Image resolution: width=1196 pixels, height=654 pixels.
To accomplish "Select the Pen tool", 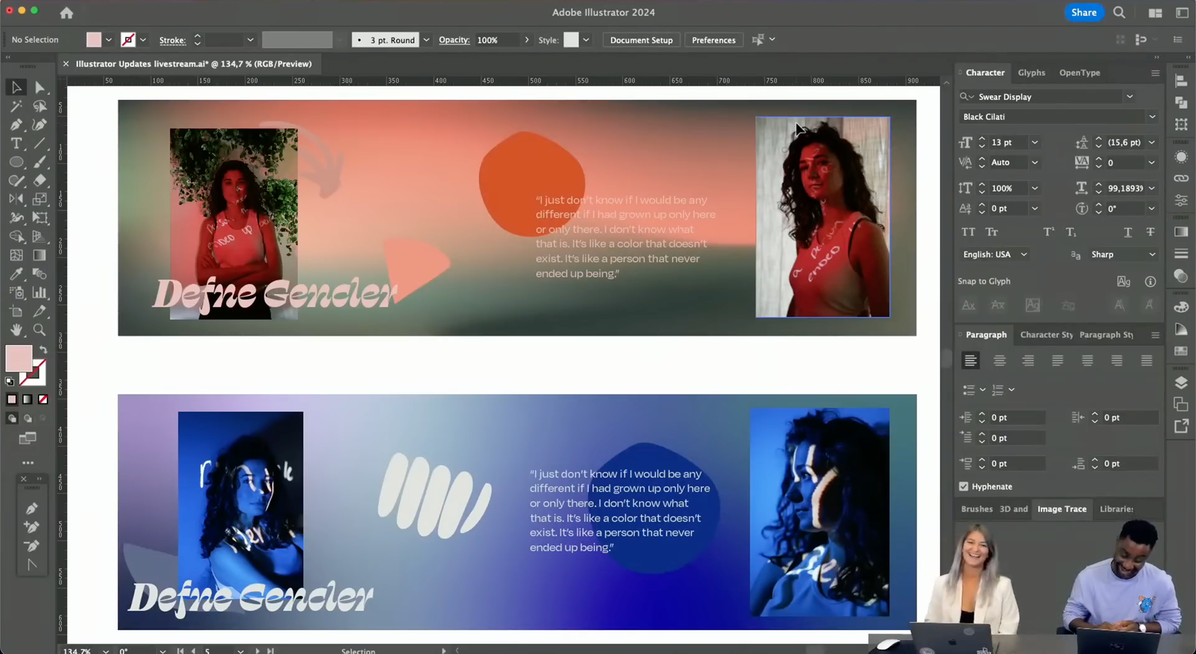I will click(16, 124).
